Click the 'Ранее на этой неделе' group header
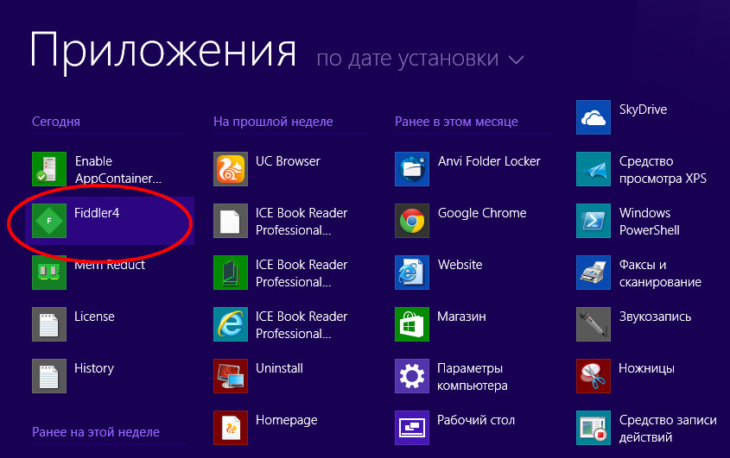Image resolution: width=730 pixels, height=458 pixels. [96, 432]
